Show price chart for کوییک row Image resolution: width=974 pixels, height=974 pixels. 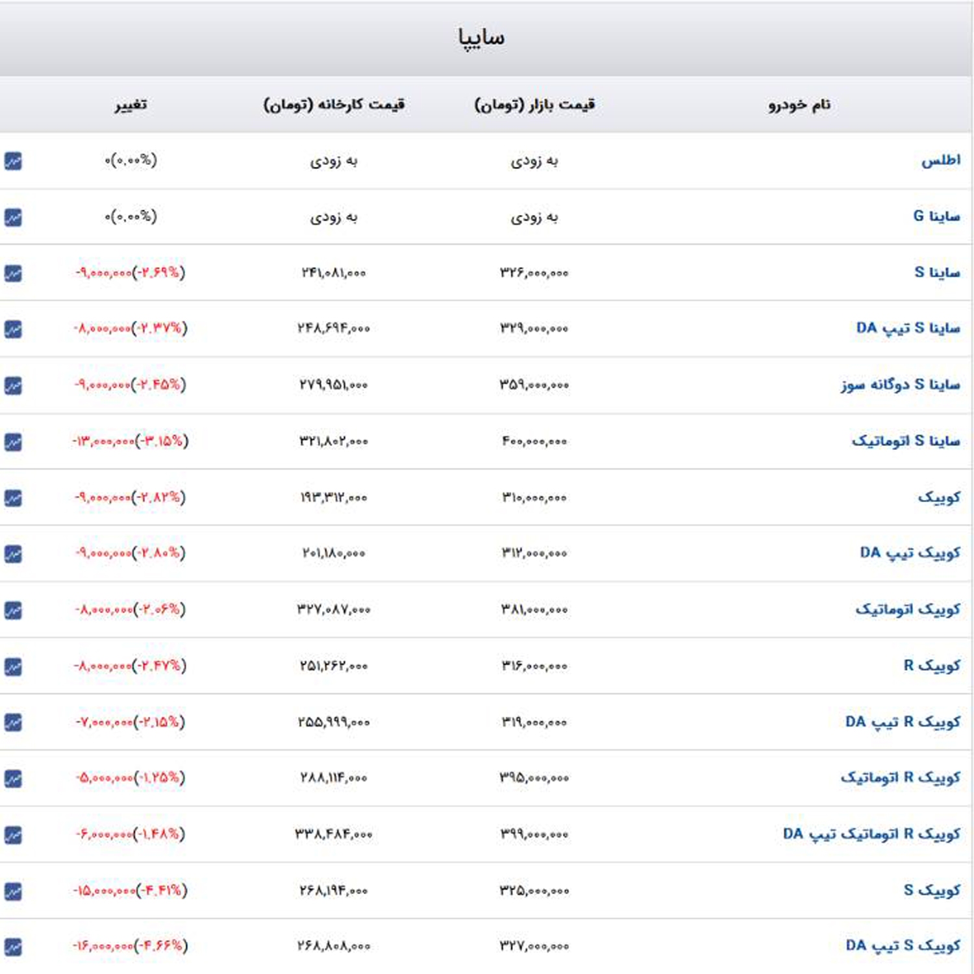pos(13,498)
